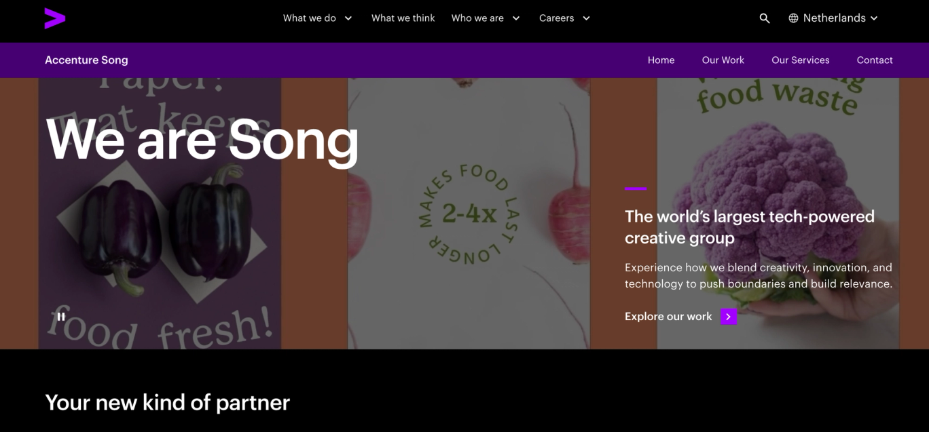Click the Makes Food Last Longer circular graphic
The image size is (929, 432).
469,214
